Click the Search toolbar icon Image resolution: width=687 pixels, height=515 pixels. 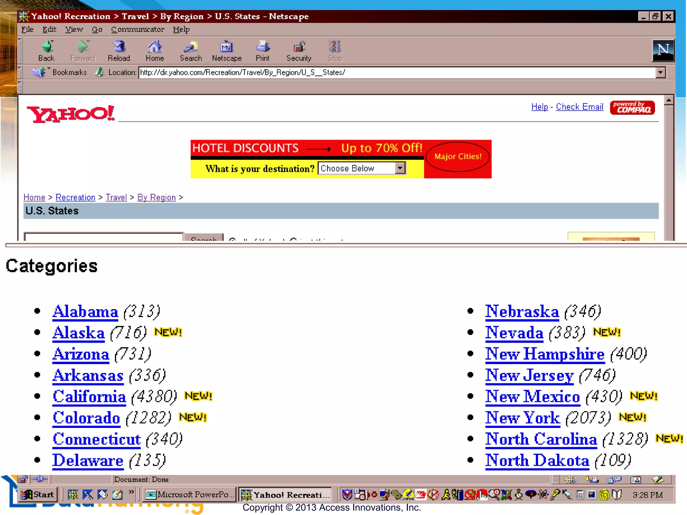(191, 48)
